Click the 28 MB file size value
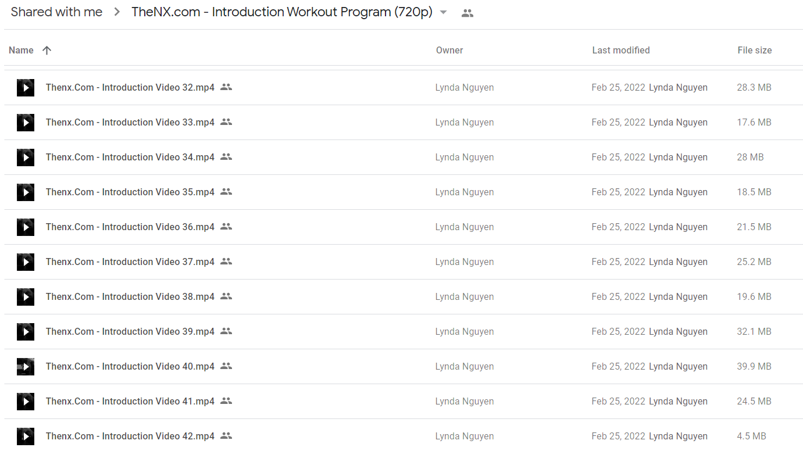 click(x=750, y=157)
